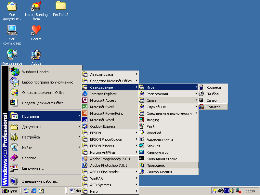Screen dimensions: 260x195
Task: Start the Сапер game
Action: click(213, 100)
